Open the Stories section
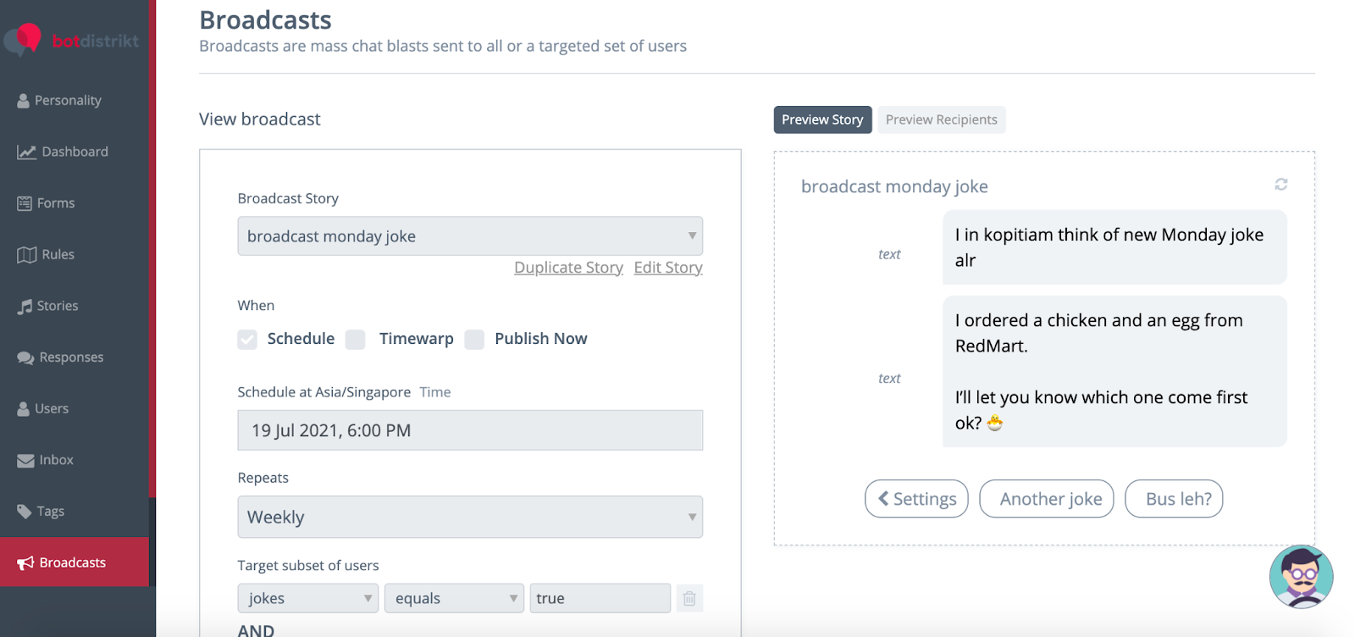 58,306
